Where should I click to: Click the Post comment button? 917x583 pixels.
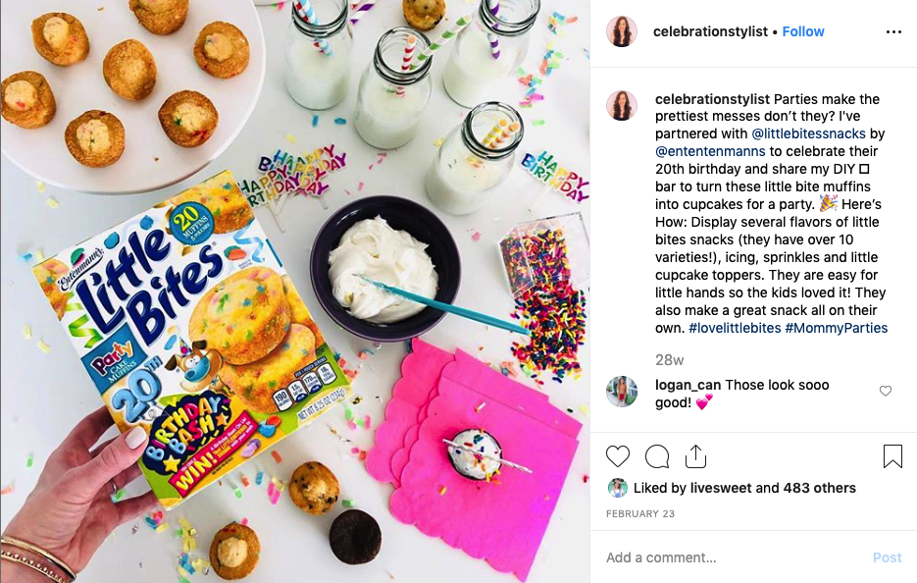(888, 557)
